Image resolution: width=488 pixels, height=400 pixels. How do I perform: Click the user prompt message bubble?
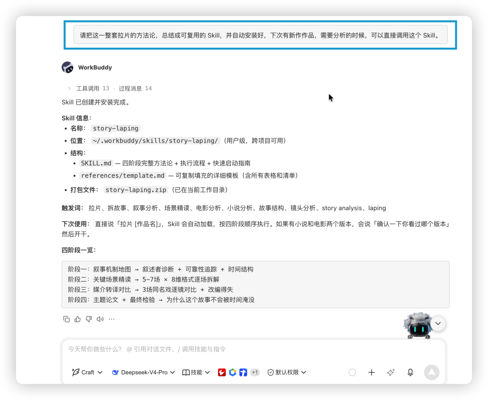[260, 35]
